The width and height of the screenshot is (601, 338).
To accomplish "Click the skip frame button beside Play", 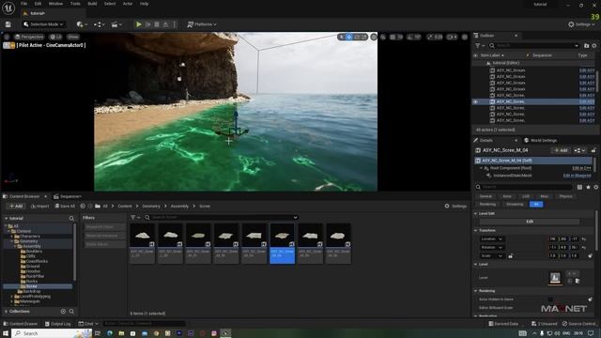I will click(148, 24).
